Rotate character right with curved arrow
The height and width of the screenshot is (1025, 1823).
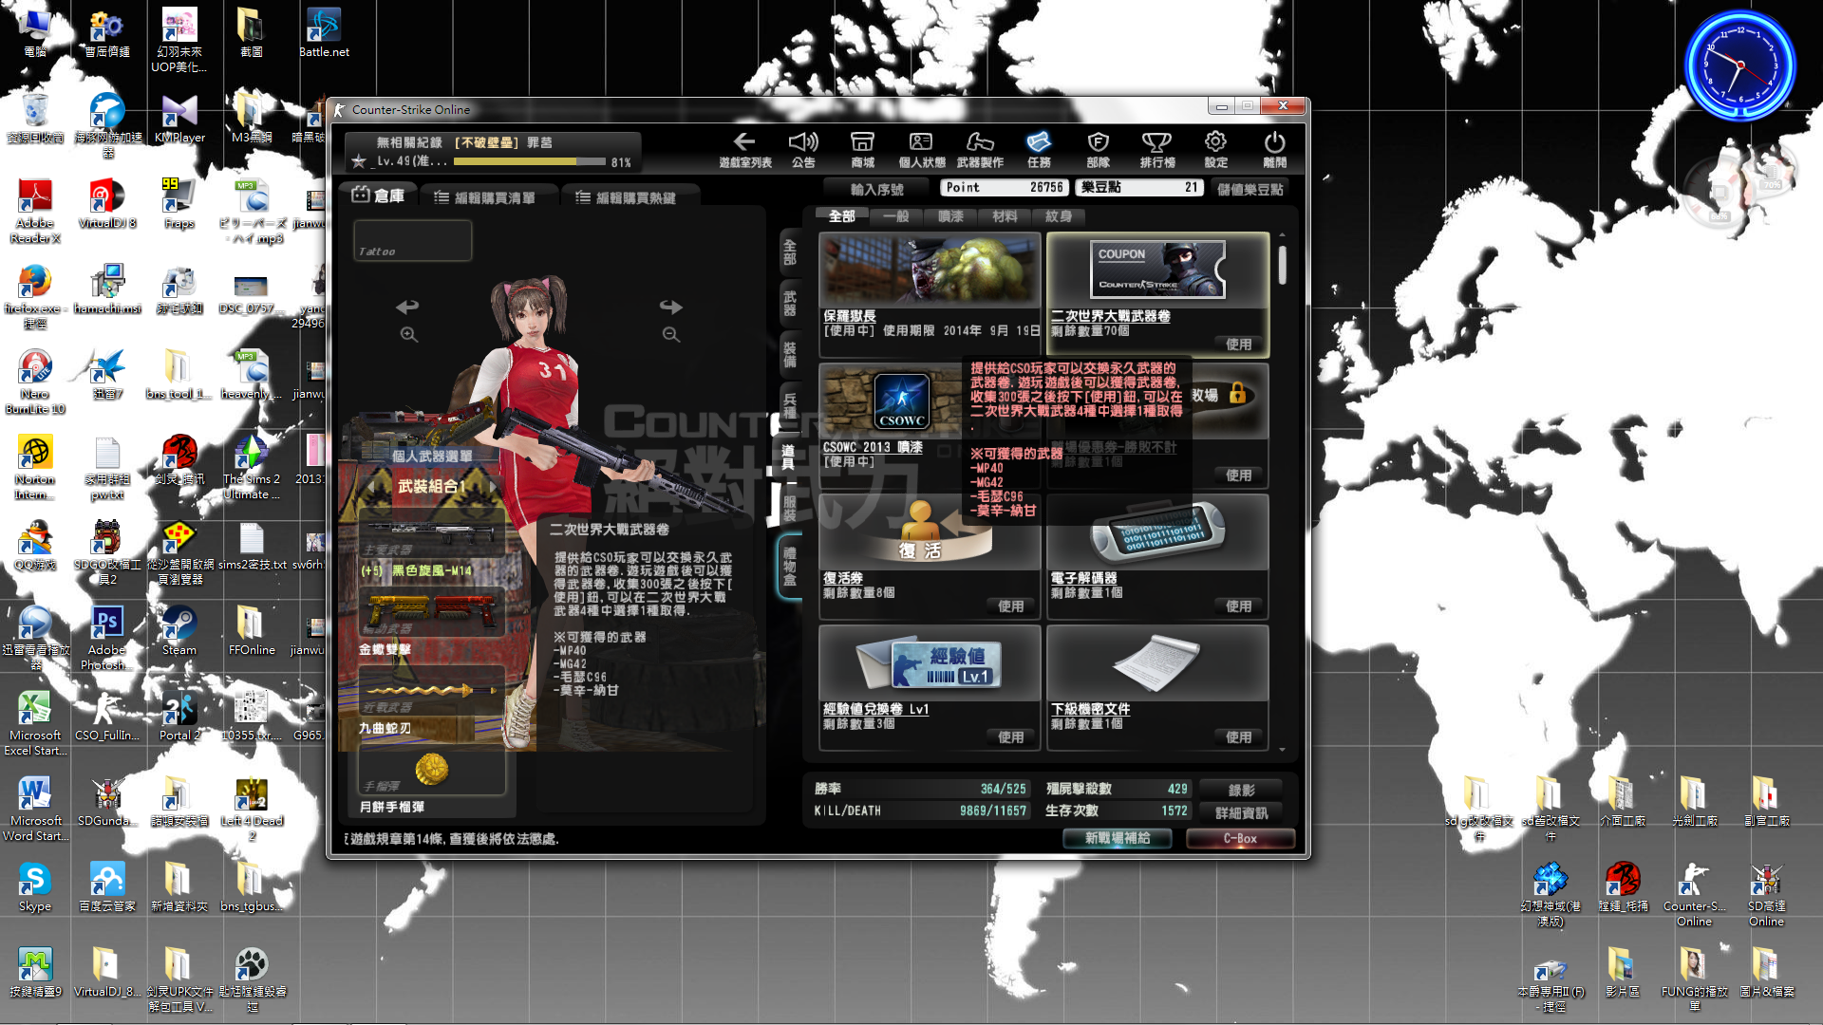[x=671, y=307]
